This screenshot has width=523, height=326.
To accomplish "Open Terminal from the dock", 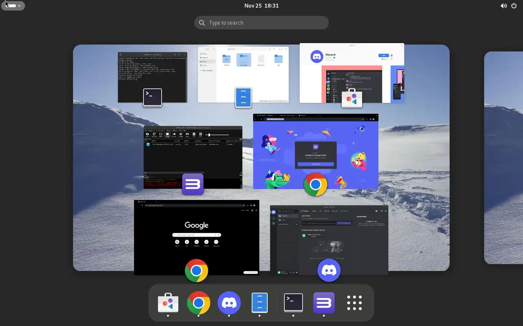I will click(293, 303).
